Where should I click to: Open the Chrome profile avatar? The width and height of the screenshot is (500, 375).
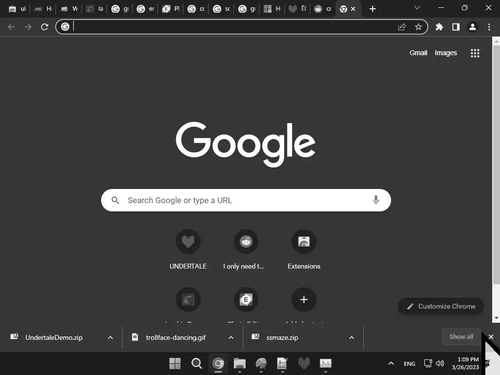pos(473,27)
